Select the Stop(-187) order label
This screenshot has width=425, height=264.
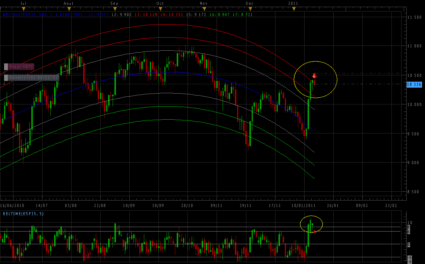(21, 67)
